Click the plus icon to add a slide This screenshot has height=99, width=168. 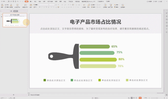tap(14, 95)
